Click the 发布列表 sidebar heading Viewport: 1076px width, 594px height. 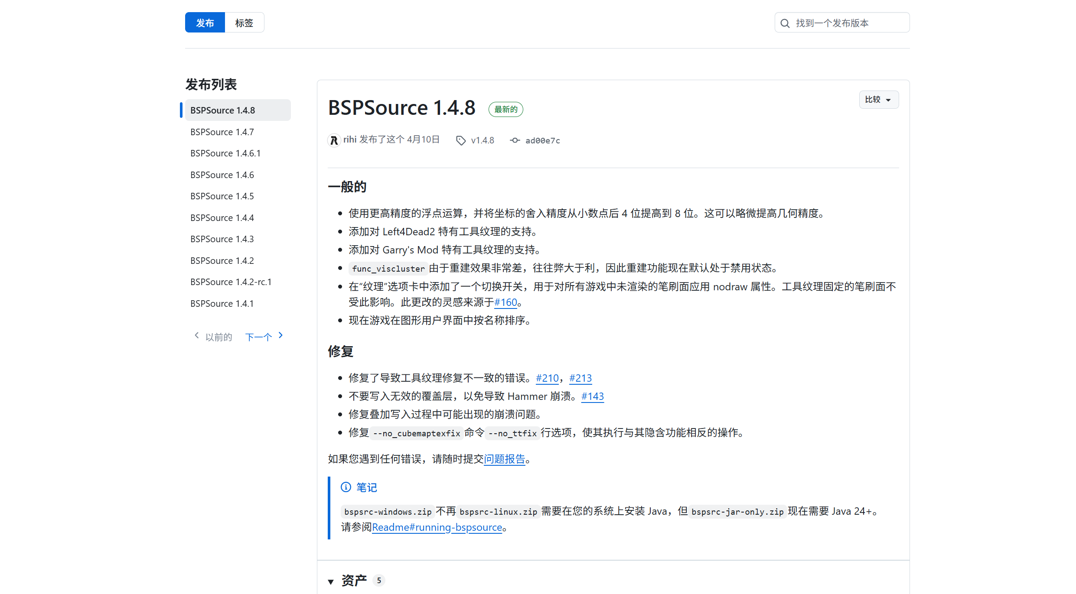(211, 84)
